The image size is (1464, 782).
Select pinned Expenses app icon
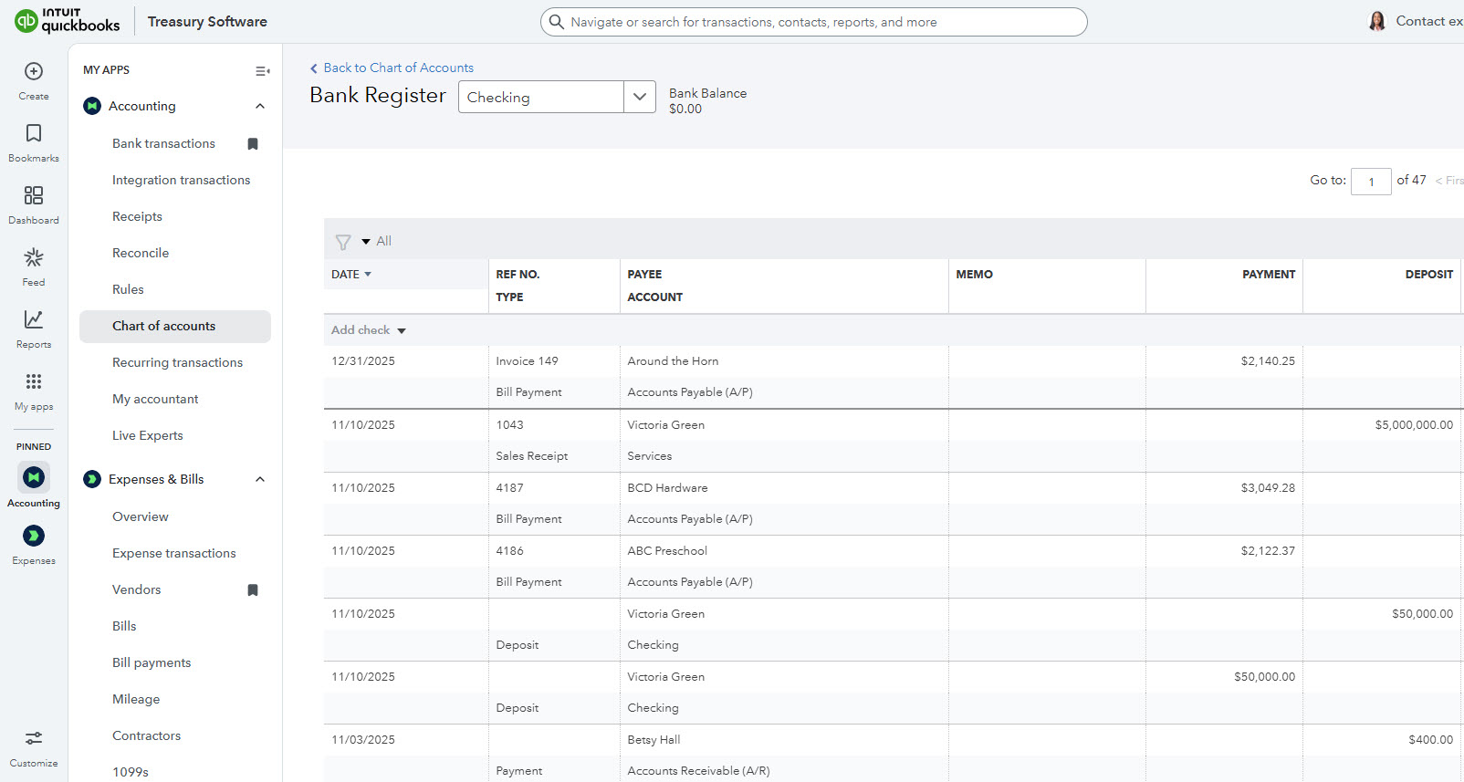pos(34,536)
